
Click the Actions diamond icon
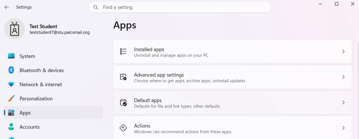click(123, 128)
